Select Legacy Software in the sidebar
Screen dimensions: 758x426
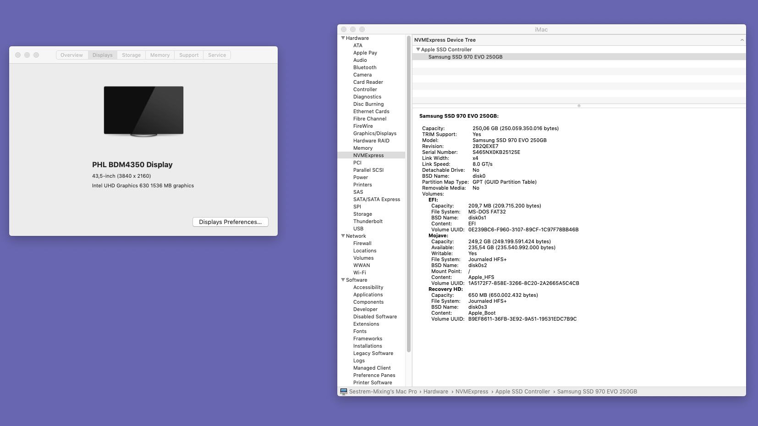tap(373, 353)
